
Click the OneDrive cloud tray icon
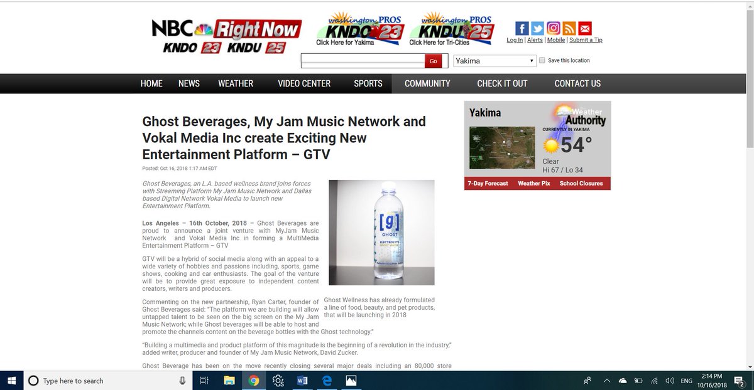[x=623, y=381]
